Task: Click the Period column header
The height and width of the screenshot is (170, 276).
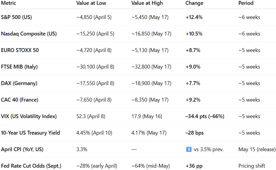Action: tap(246, 3)
